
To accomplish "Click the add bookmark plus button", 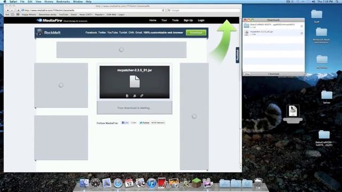I will coord(18,10).
